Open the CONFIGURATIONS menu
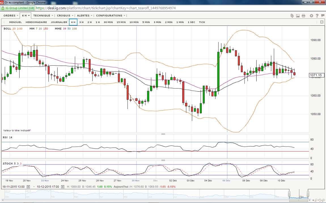This screenshot has height=203, width=326. (111, 16)
